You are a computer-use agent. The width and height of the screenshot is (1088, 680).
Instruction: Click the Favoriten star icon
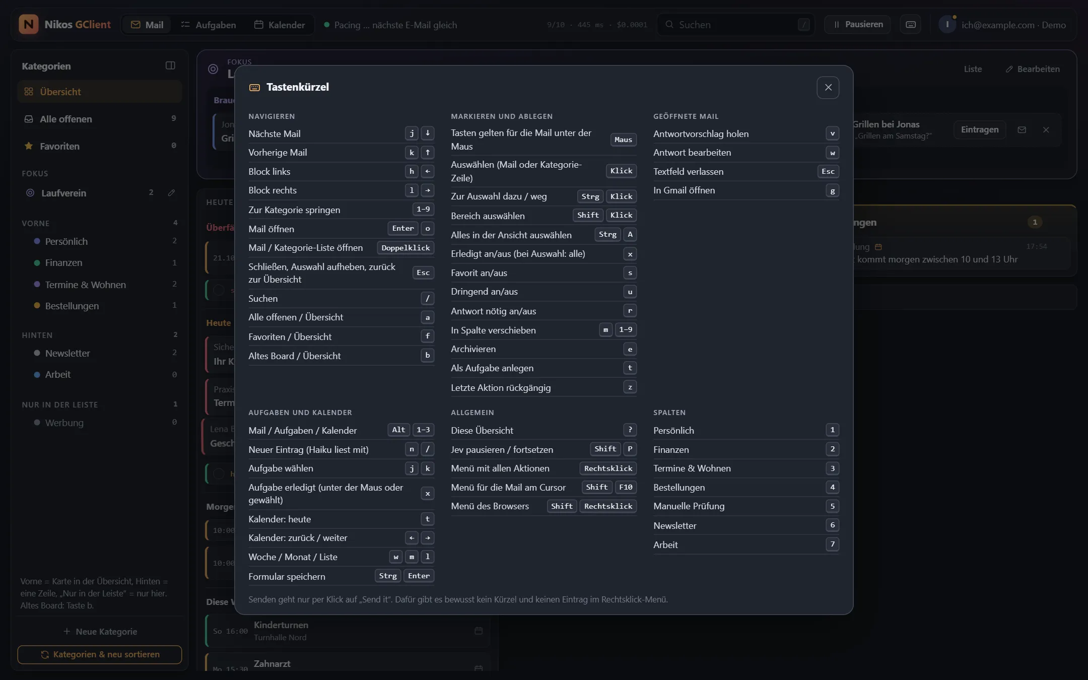pos(29,146)
